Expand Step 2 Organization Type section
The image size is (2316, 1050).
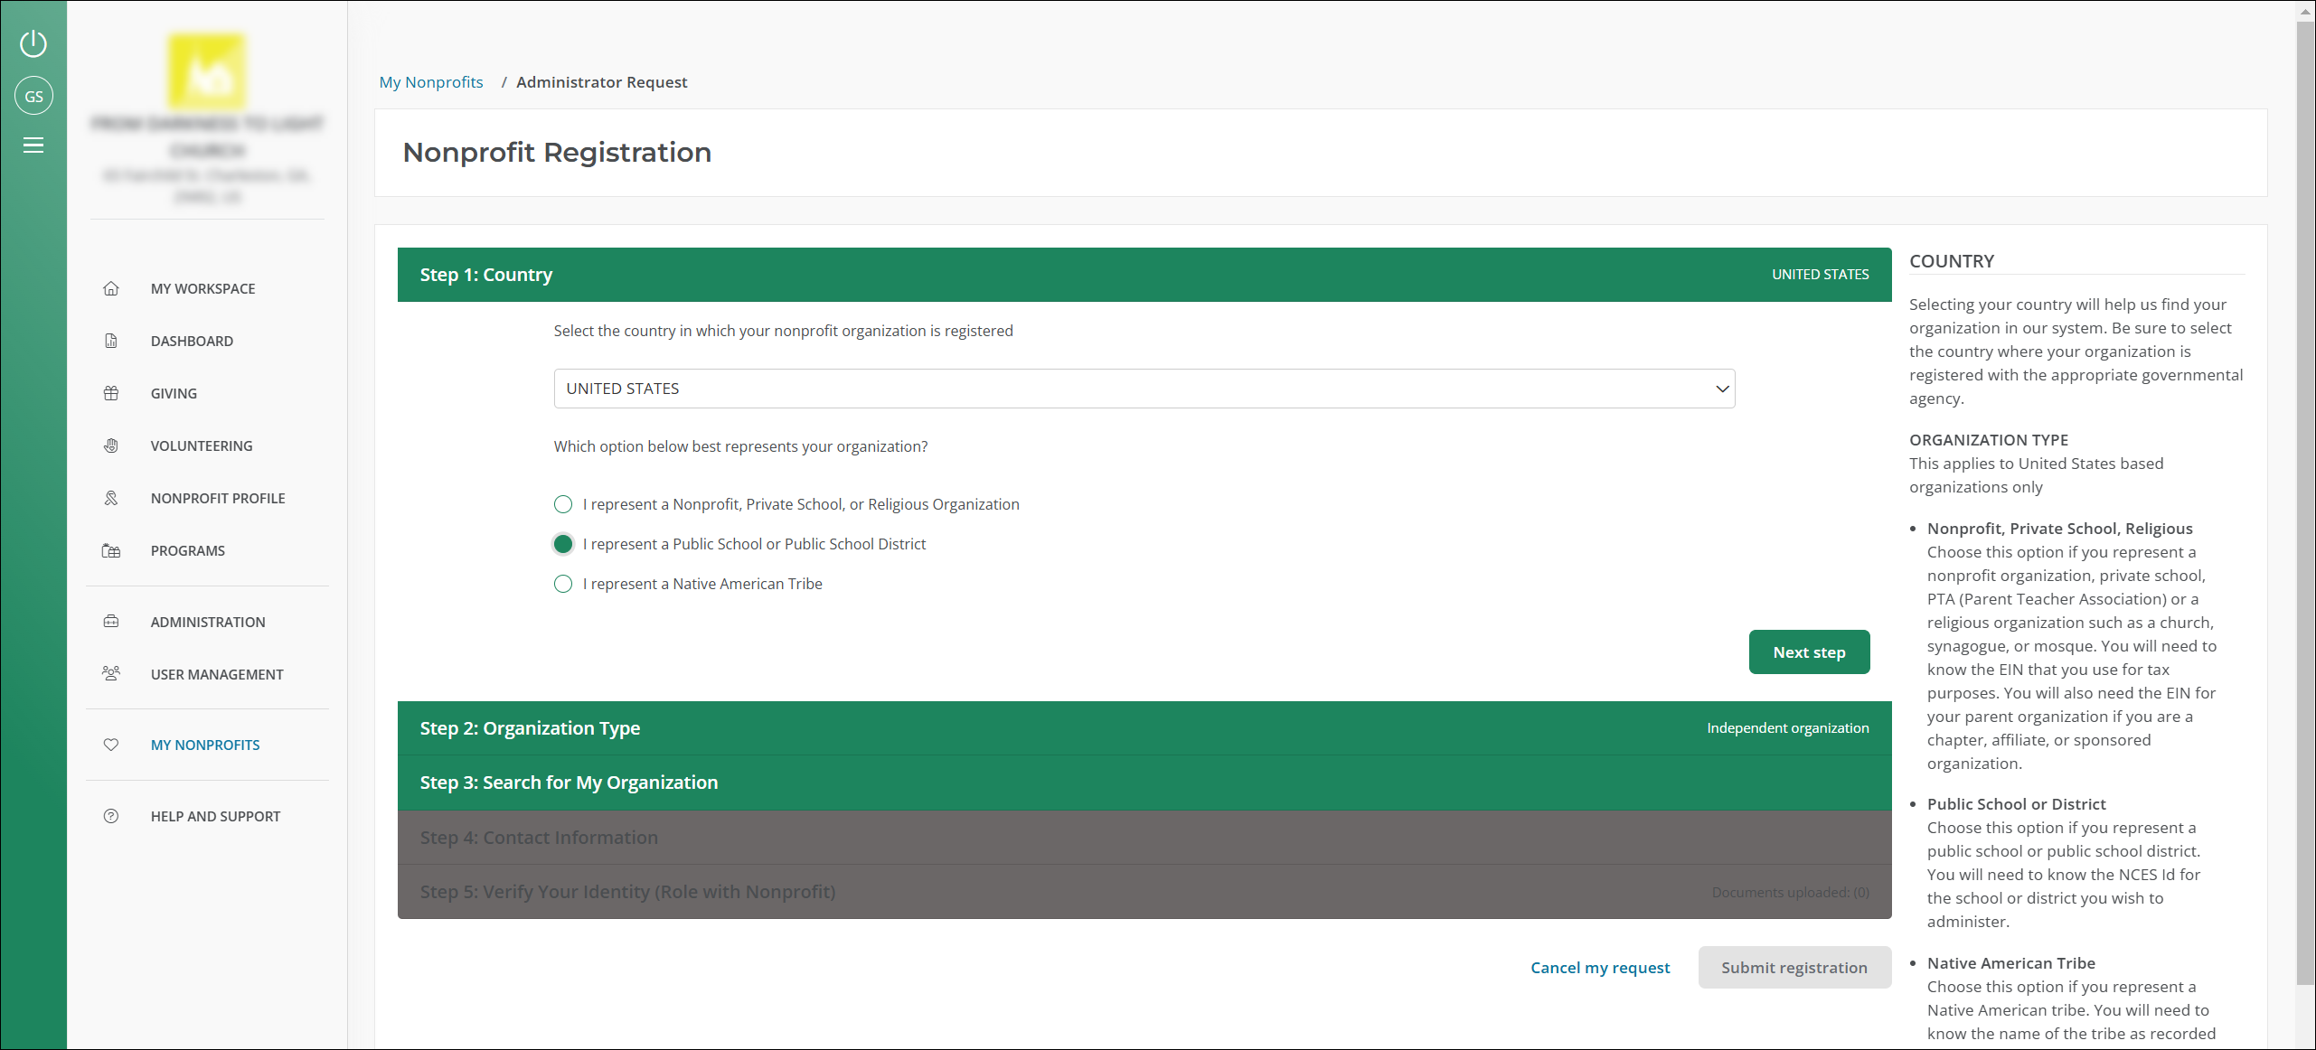(x=1139, y=728)
